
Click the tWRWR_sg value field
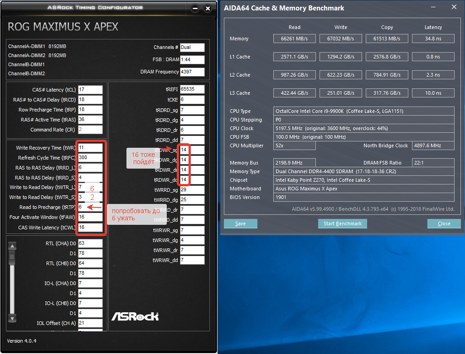tap(192, 230)
